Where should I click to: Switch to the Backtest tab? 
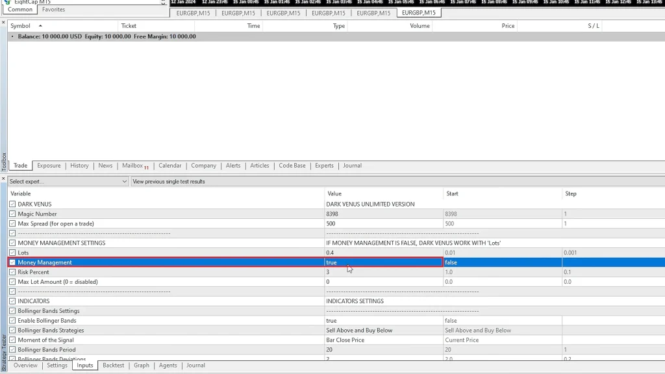(x=113, y=366)
